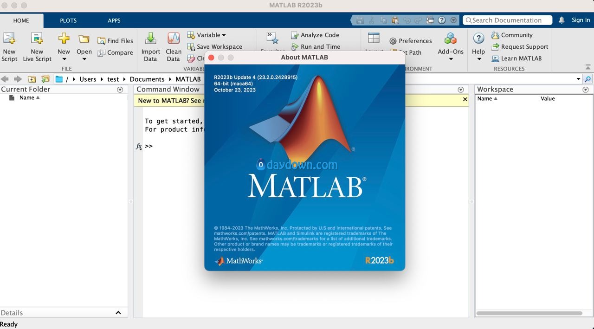594x329 pixels.
Task: Select MATLAB in the folder path
Action: click(x=188, y=79)
